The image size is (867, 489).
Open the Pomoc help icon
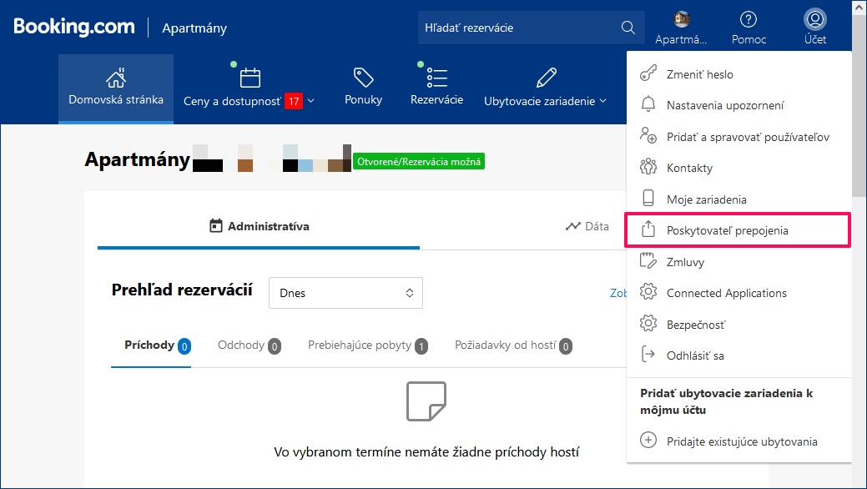pyautogui.click(x=749, y=19)
